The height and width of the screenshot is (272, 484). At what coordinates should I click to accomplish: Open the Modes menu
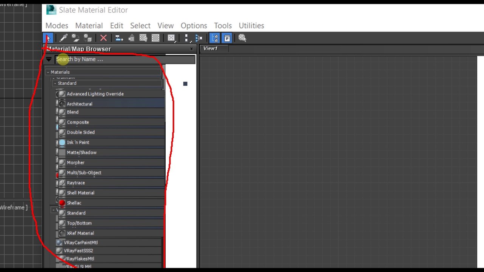coord(57,26)
